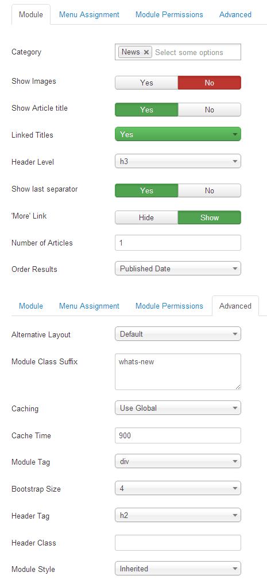Viewport: 267px width, 588px height.
Task: Set Show Images to Yes
Action: click(x=146, y=83)
